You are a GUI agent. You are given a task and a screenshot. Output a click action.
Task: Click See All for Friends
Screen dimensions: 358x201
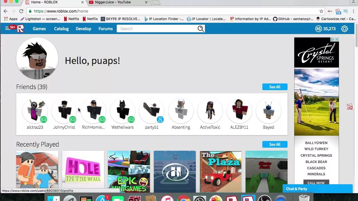pos(275,87)
